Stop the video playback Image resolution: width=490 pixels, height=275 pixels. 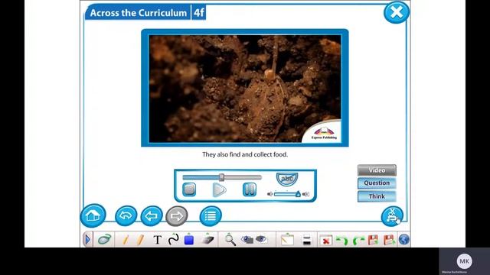[189, 189]
